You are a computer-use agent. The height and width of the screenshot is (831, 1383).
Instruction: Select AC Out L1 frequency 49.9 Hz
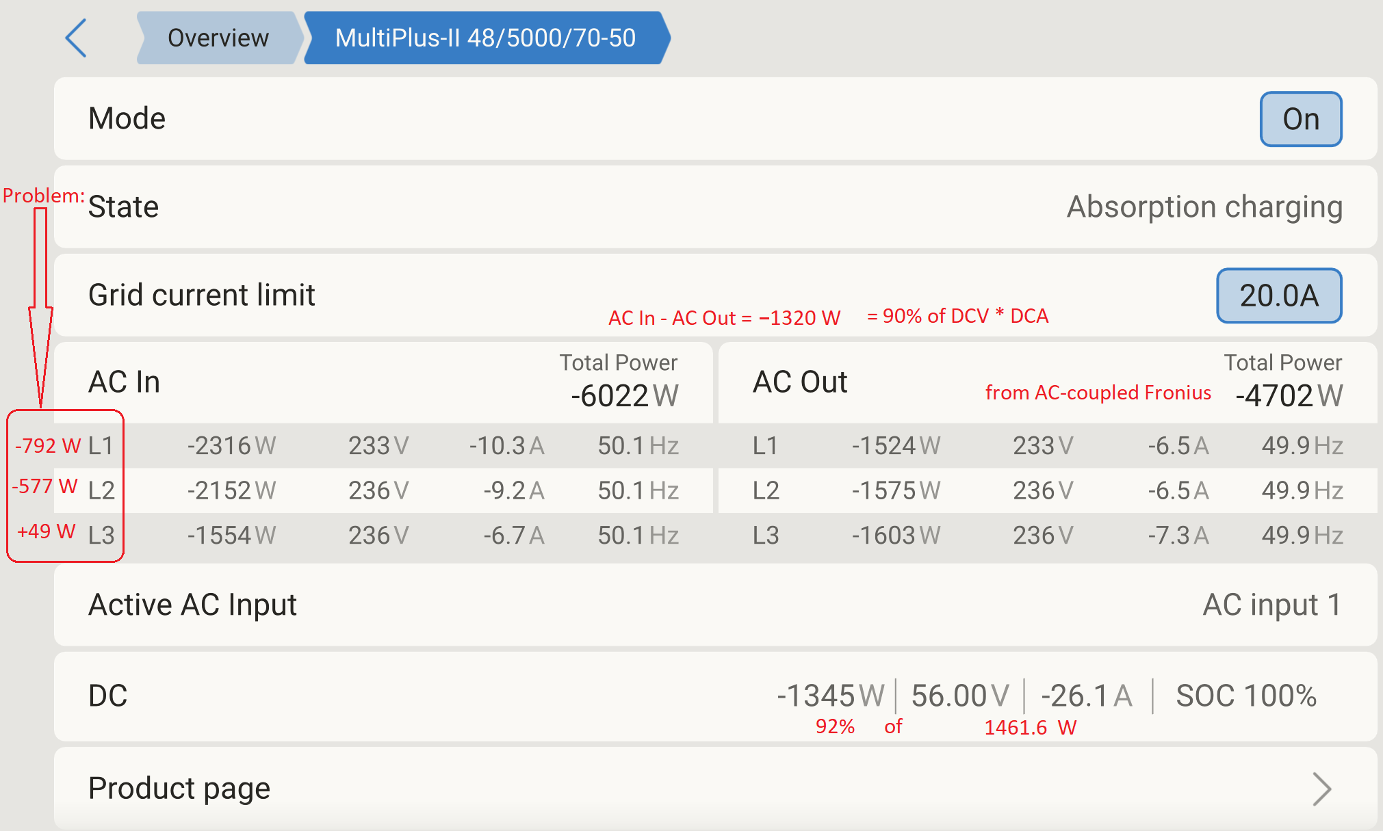point(1302,446)
